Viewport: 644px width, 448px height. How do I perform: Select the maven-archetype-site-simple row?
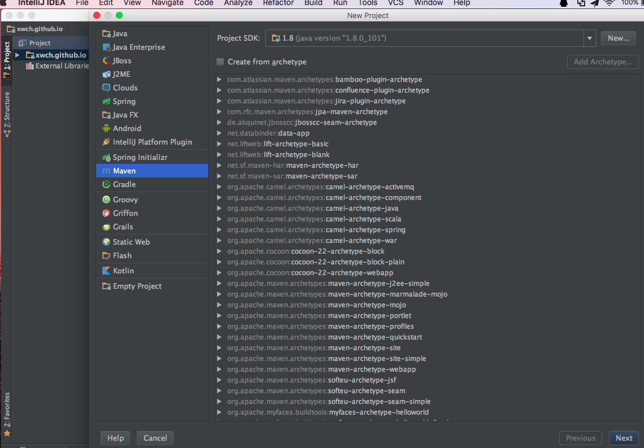(427, 359)
